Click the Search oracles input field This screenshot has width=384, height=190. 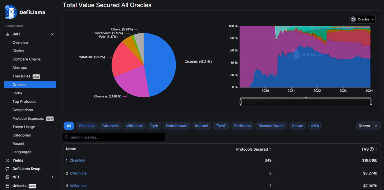coord(114,137)
